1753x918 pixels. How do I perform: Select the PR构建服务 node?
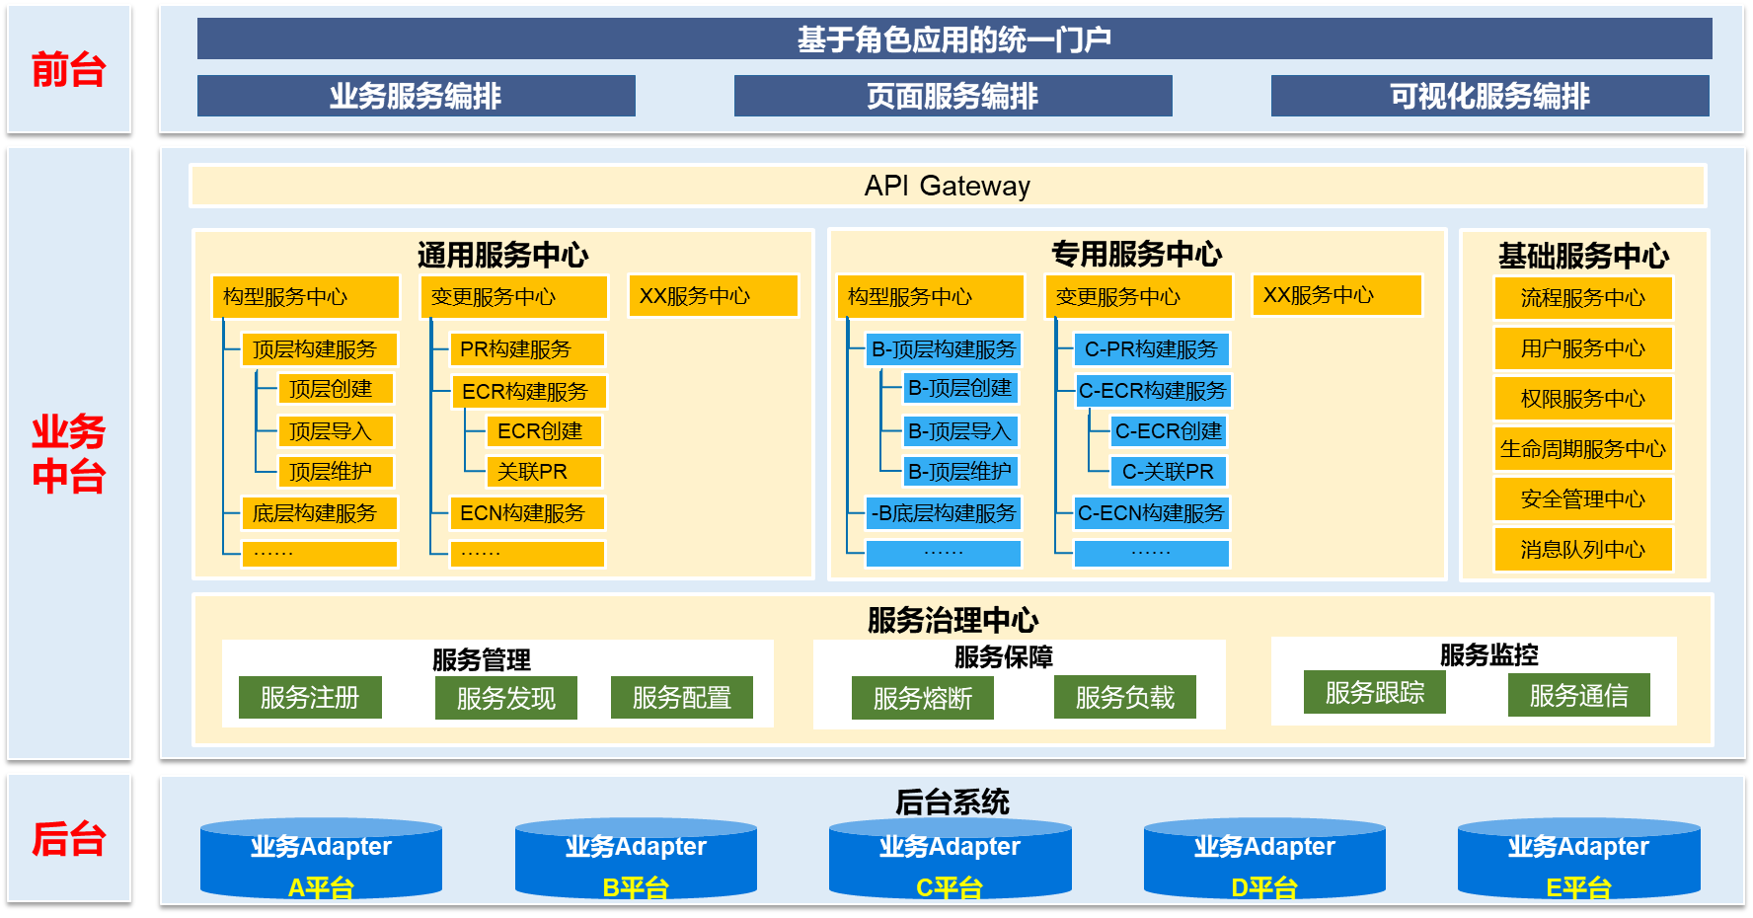pos(527,349)
